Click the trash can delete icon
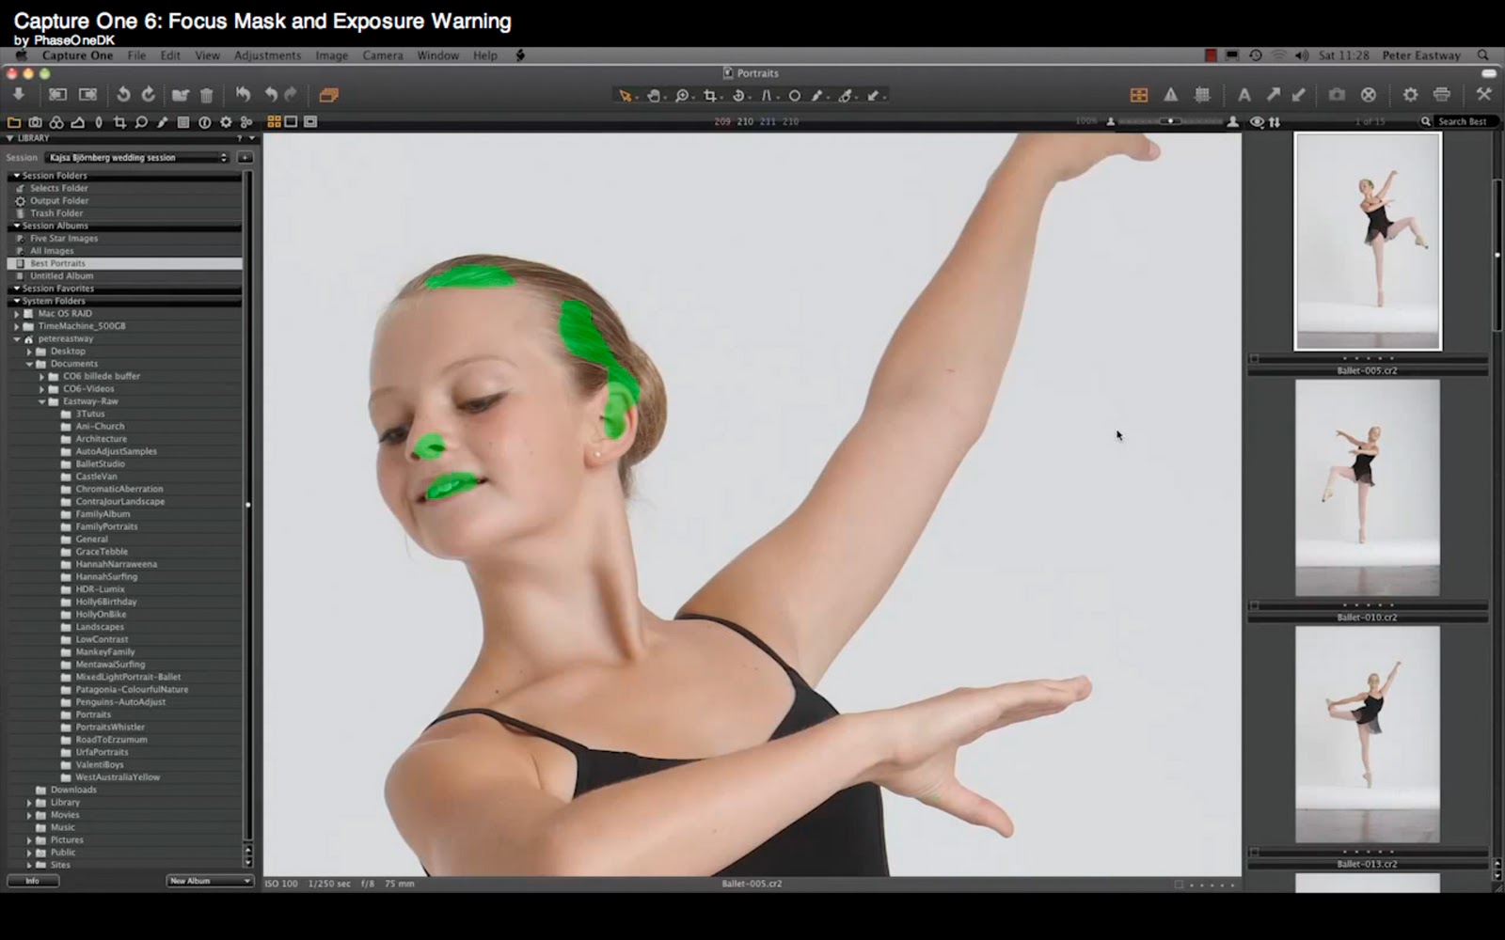The image size is (1505, 940). point(207,95)
